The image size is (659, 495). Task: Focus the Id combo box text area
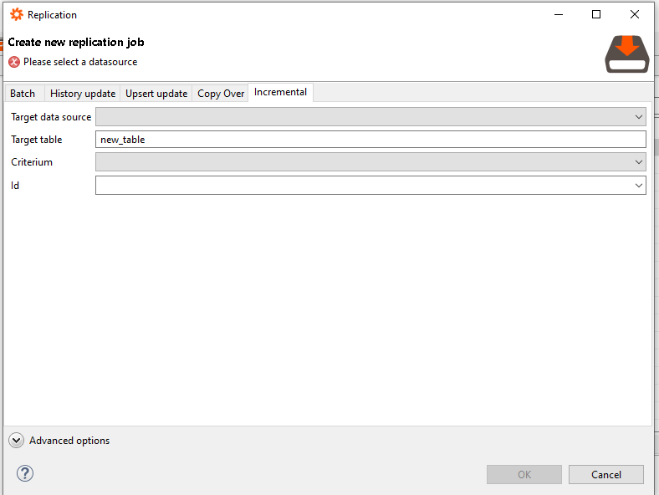click(x=360, y=185)
